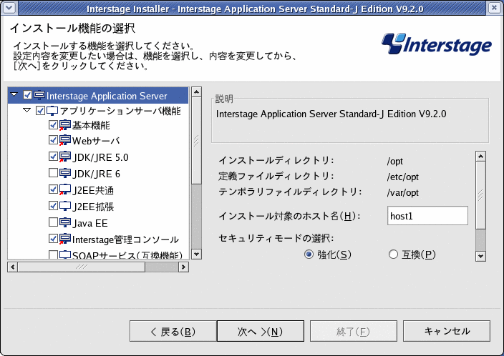Viewport: 504px width, 356px height.
Task: Click the /var/opt temporary directory value
Action: point(403,192)
